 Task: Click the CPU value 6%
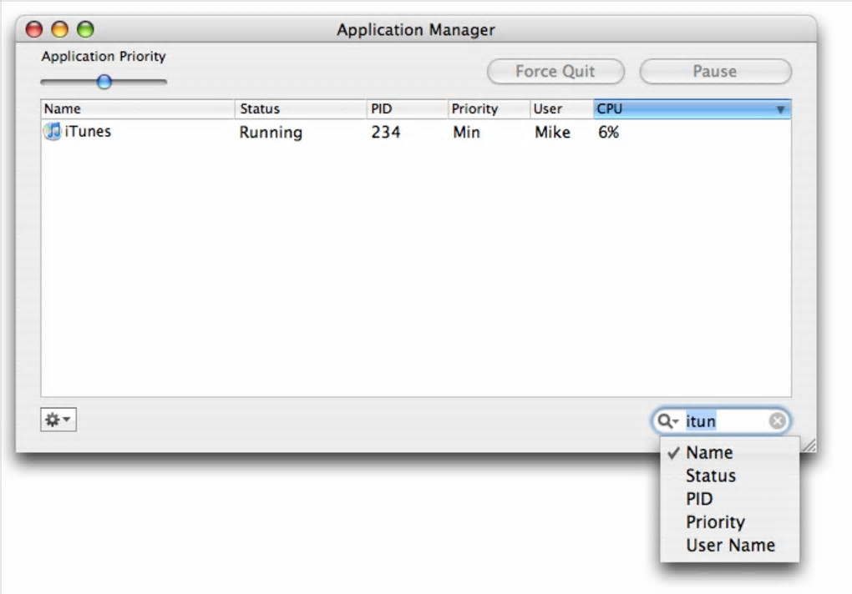pos(609,133)
